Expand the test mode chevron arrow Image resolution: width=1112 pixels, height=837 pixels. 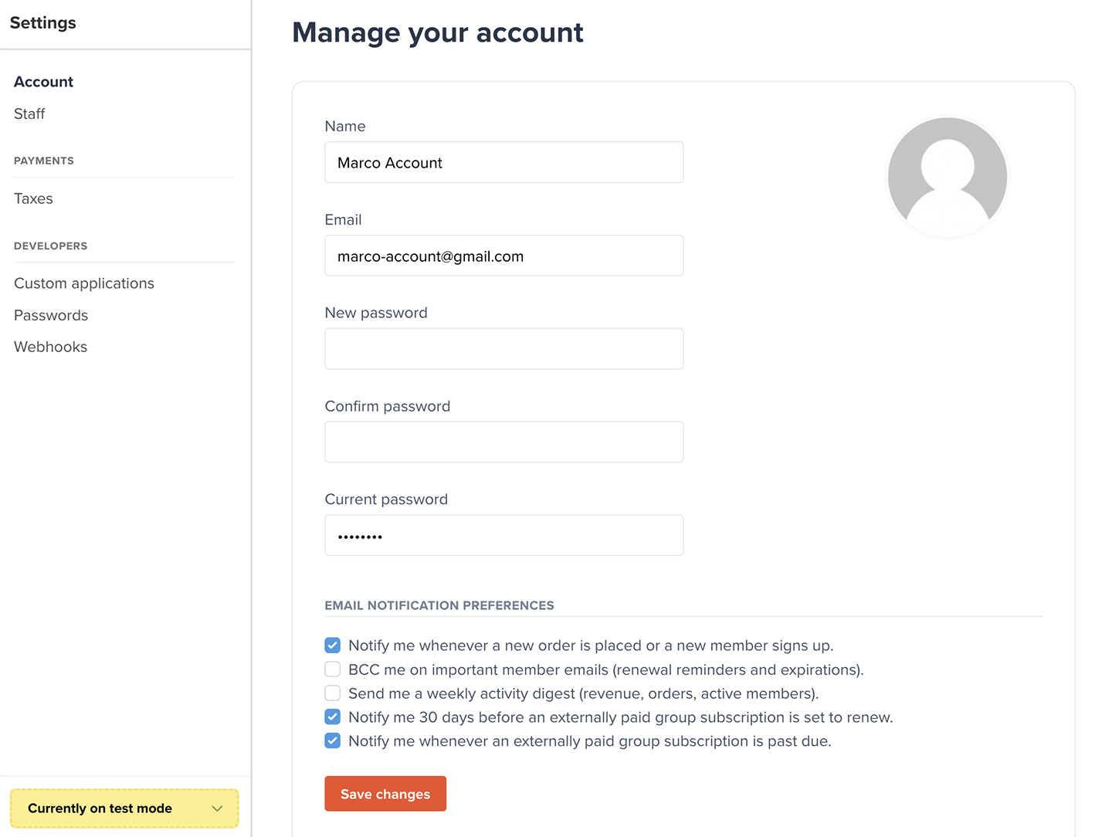[x=217, y=808]
